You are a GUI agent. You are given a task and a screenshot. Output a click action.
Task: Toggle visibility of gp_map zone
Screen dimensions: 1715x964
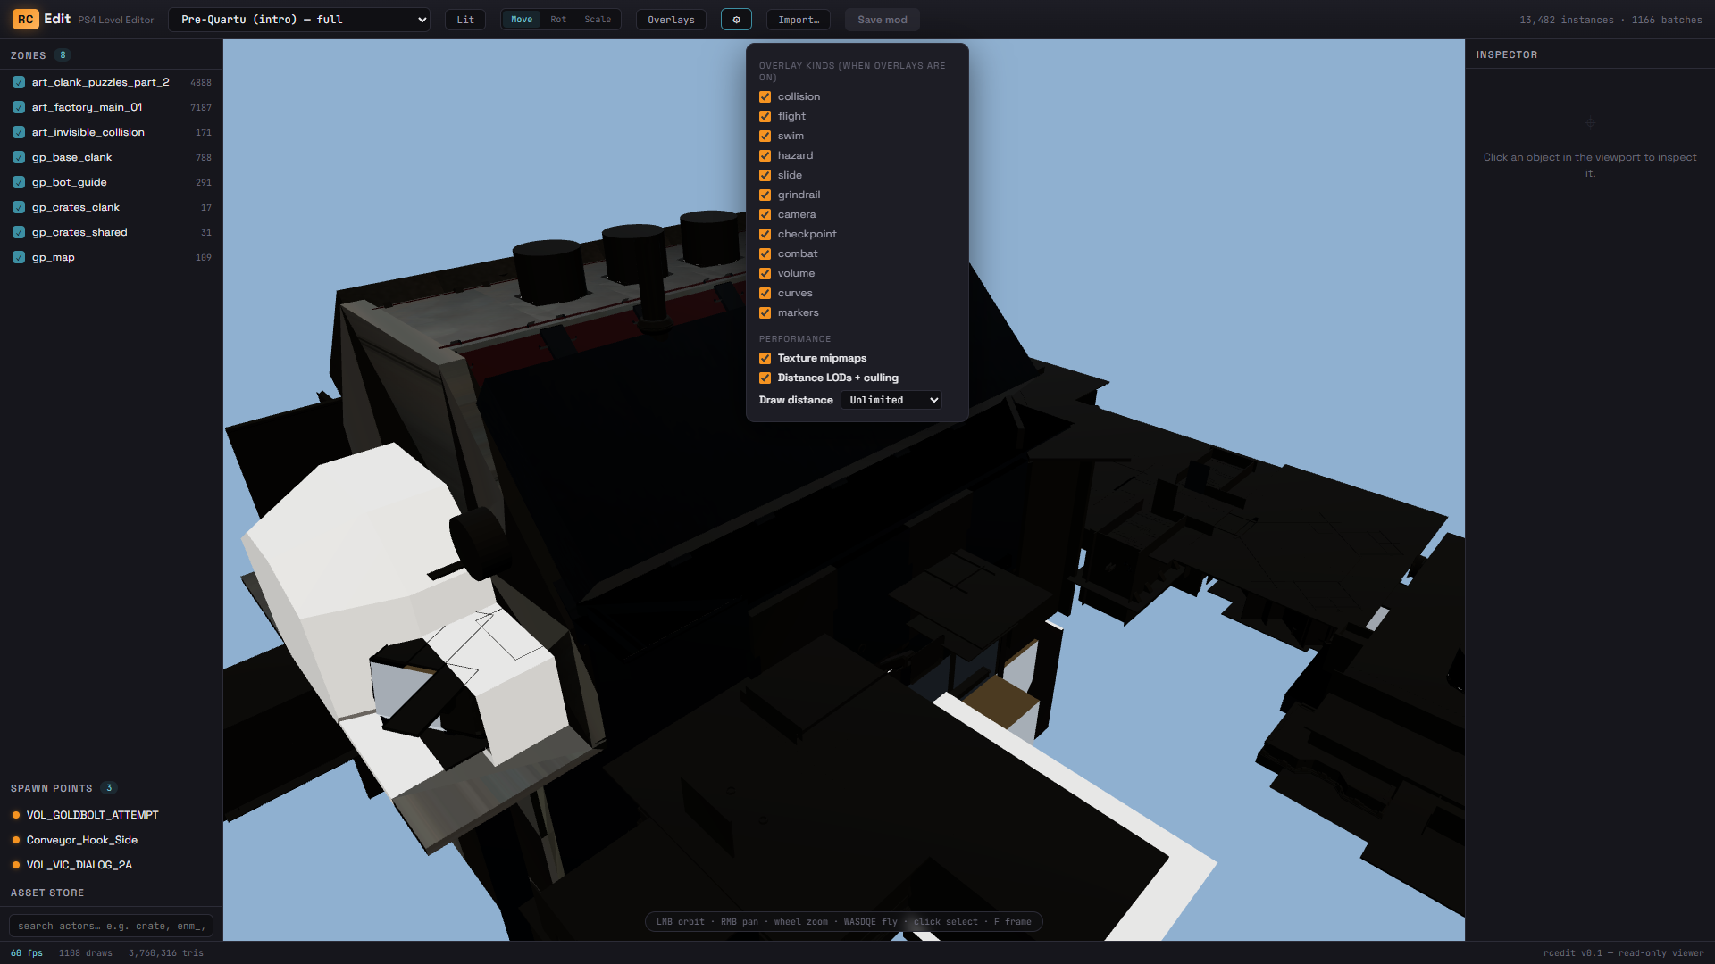click(x=19, y=257)
